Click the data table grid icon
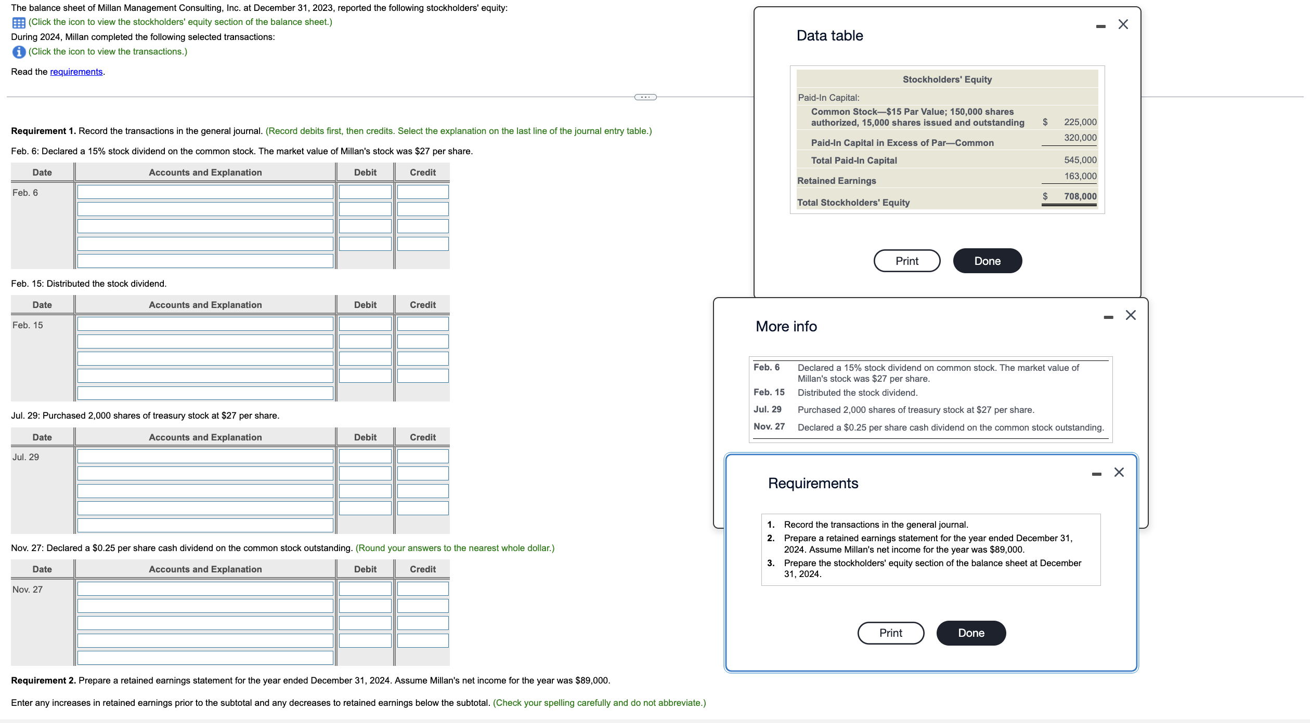 pos(19,23)
